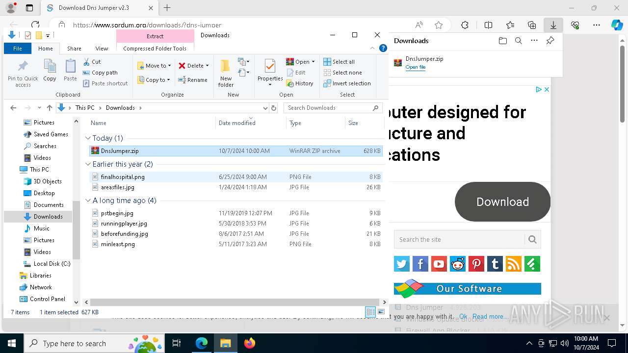Pin to Quick access in Explorer ribbon
The image size is (628, 353).
tap(23, 74)
